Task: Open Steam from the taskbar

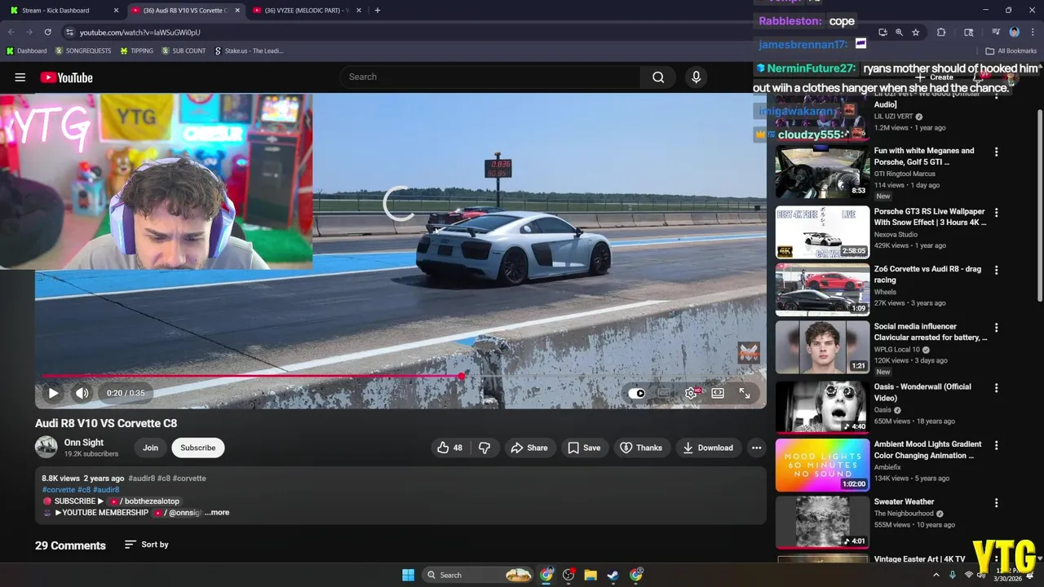Action: [613, 575]
